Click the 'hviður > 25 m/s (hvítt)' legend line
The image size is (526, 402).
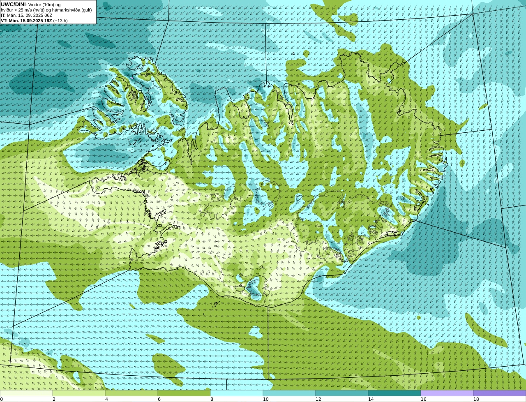tap(46, 10)
